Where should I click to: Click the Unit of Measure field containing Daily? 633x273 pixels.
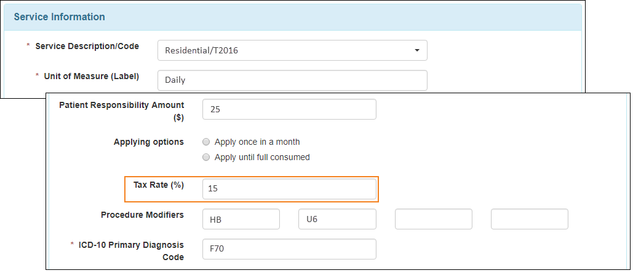click(x=292, y=80)
